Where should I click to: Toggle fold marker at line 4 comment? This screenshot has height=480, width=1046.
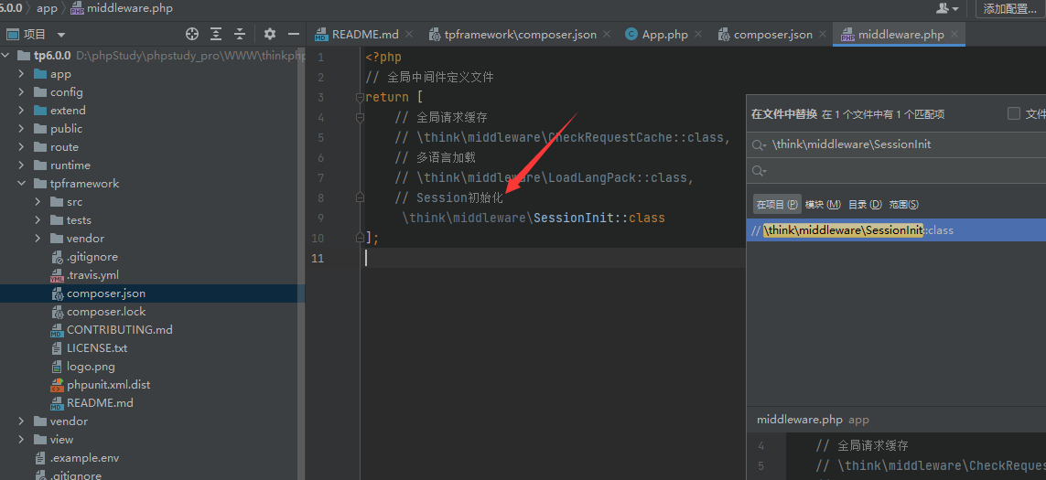tap(361, 117)
